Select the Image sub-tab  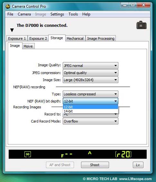(15, 46)
